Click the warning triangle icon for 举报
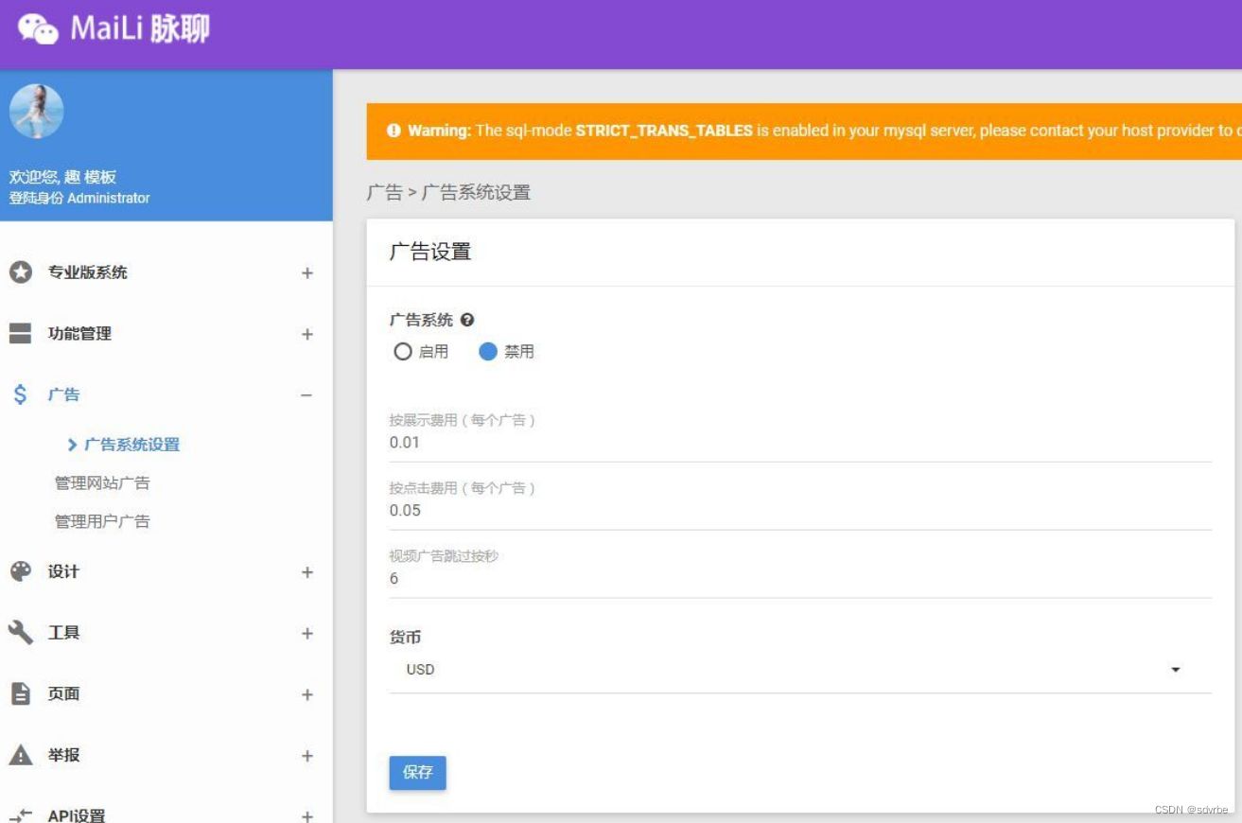 tap(22, 755)
